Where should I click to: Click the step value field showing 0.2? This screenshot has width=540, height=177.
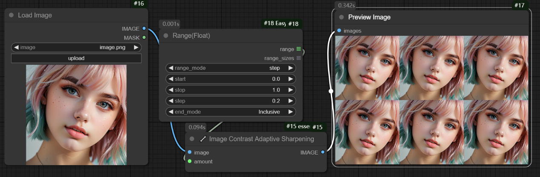click(x=230, y=101)
